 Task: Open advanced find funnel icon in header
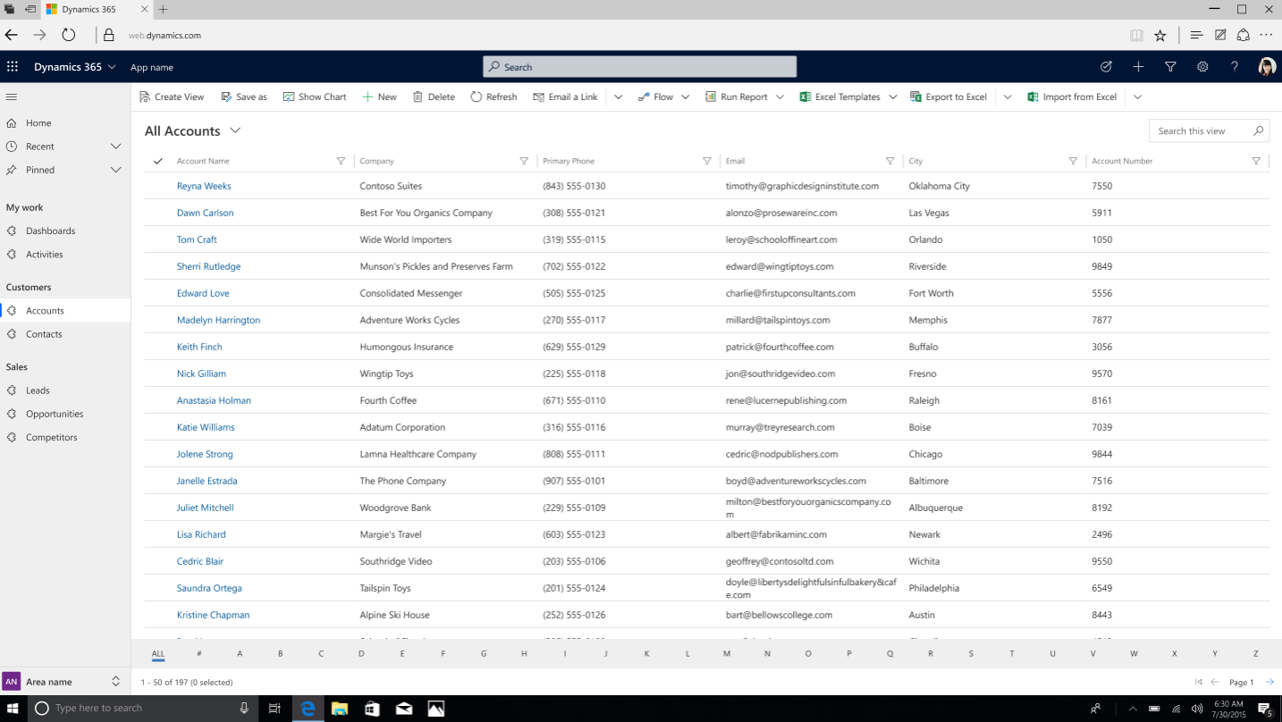tap(1170, 67)
